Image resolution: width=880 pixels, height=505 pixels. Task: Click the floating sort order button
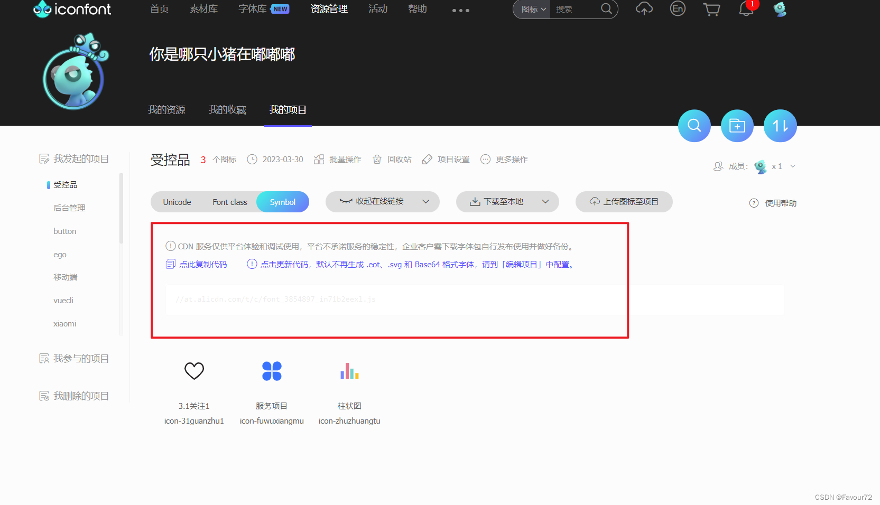[780, 126]
